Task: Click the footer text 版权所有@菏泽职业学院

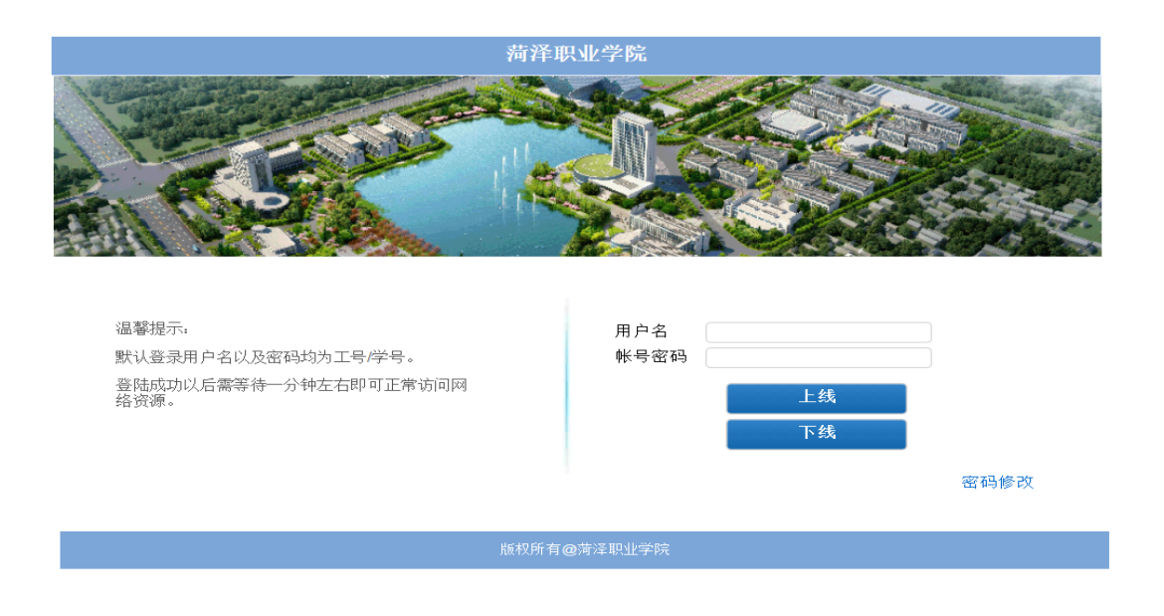Action: [584, 549]
